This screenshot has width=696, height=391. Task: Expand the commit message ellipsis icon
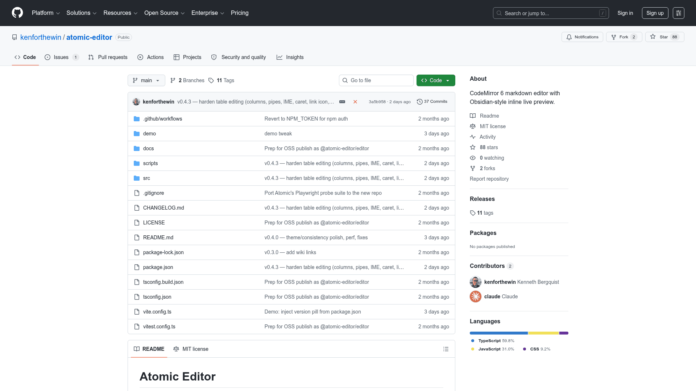[342, 102]
